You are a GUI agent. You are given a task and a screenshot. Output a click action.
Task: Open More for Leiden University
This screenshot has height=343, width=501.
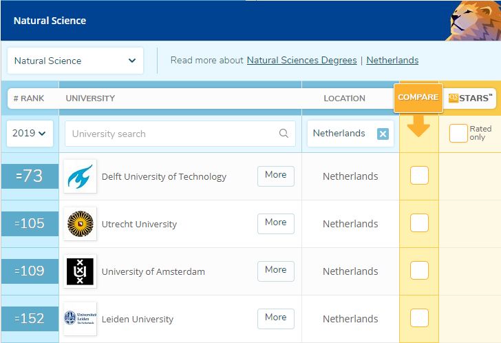coord(276,318)
